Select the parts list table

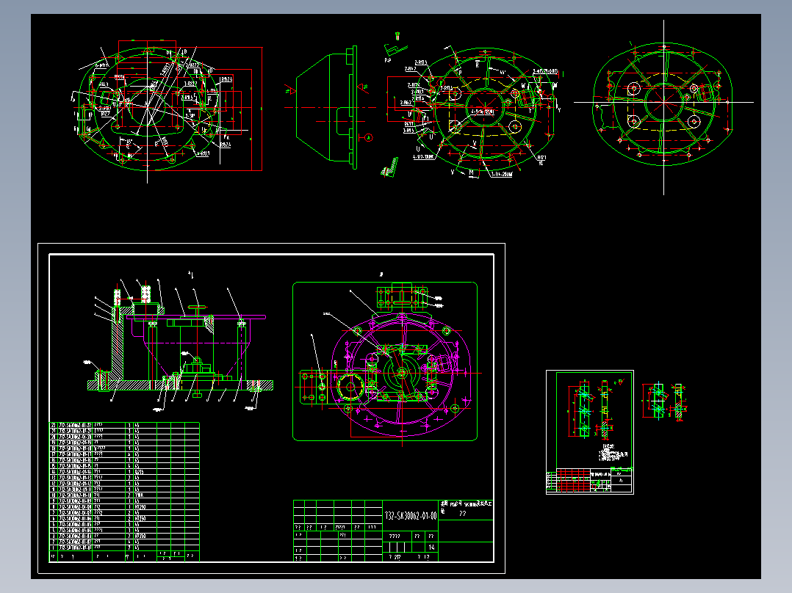[124, 492]
